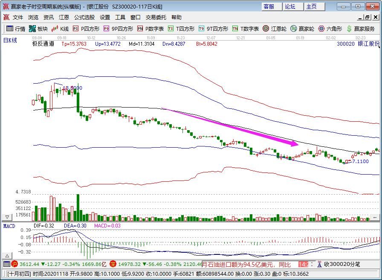This screenshot has width=382, height=280.
Task: Open the 行情 market quotes view
Action: pos(16,29)
